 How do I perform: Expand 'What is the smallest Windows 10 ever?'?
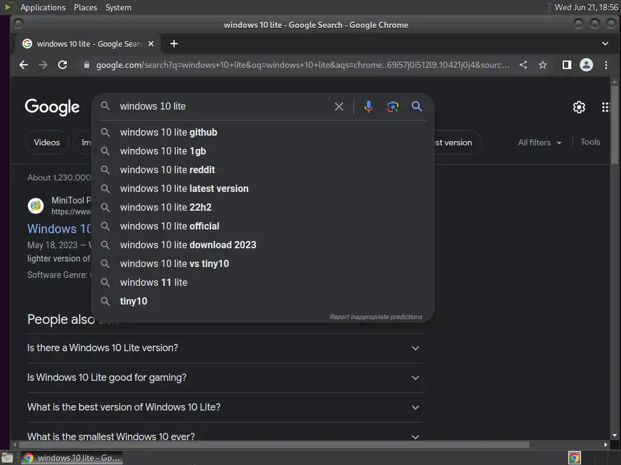pos(224,437)
